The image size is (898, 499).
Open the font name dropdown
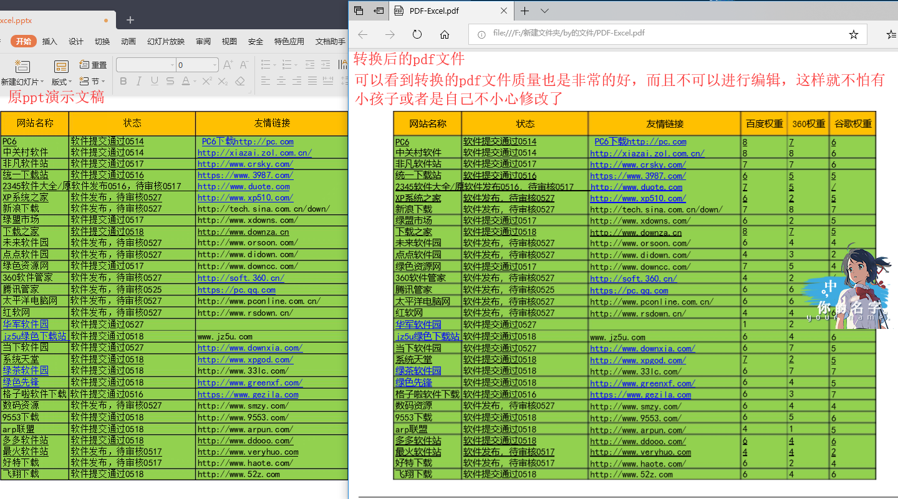pyautogui.click(x=173, y=65)
